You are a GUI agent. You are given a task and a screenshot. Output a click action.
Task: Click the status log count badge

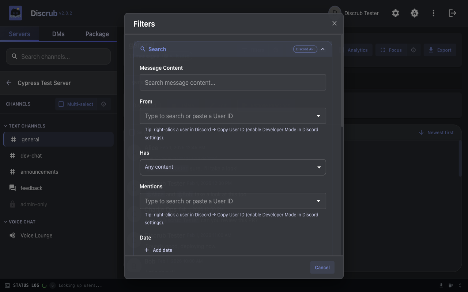(52, 285)
